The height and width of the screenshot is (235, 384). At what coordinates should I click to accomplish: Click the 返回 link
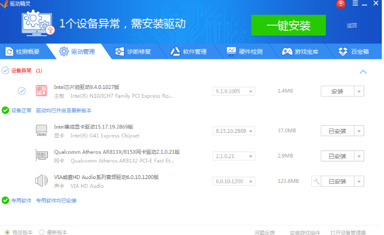[351, 25]
